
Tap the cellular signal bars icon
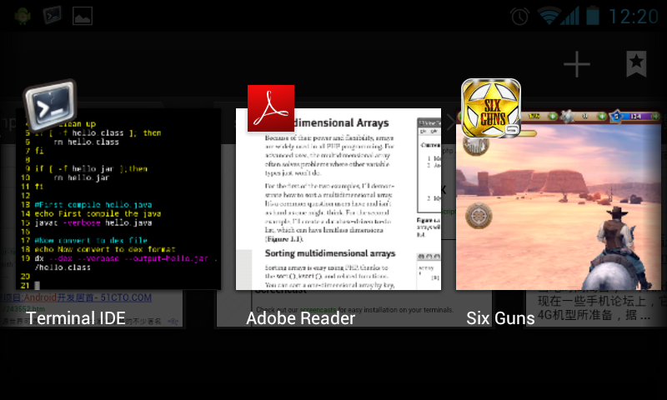(570, 16)
